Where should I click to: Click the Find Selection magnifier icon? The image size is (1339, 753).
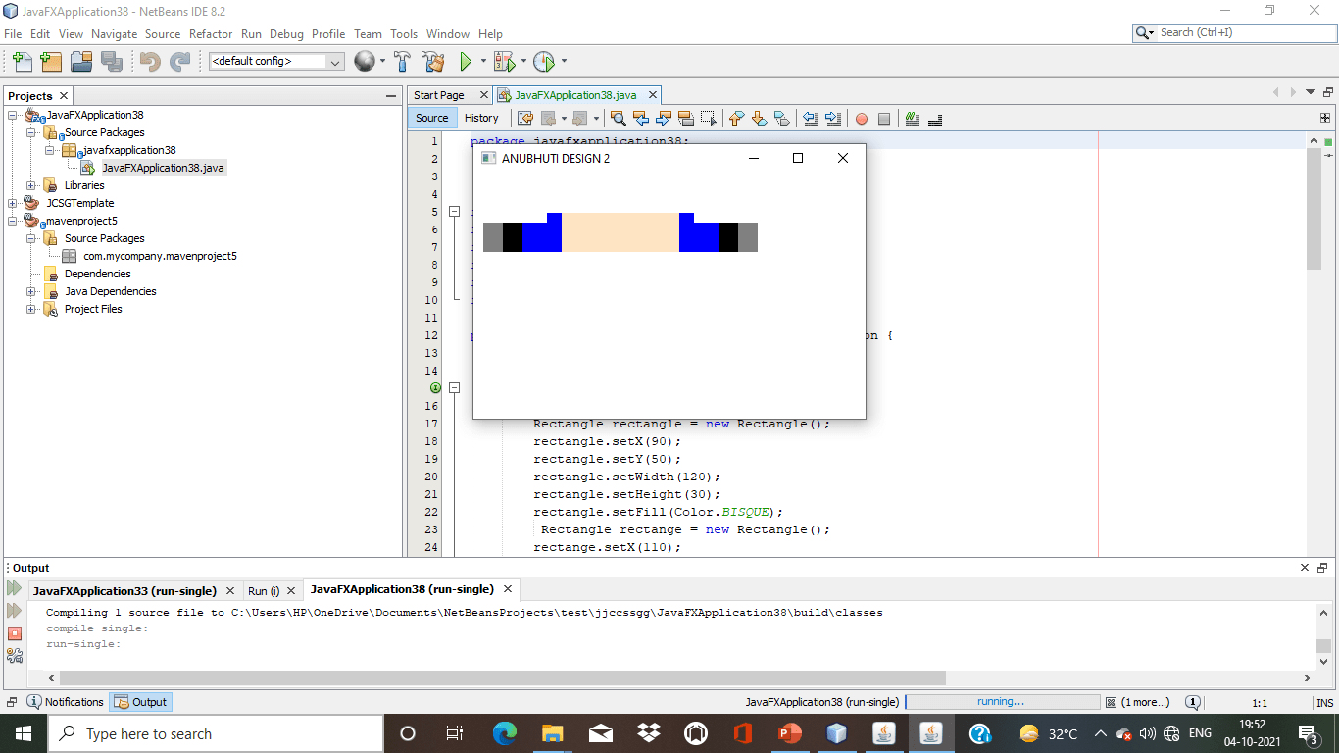[x=618, y=119]
